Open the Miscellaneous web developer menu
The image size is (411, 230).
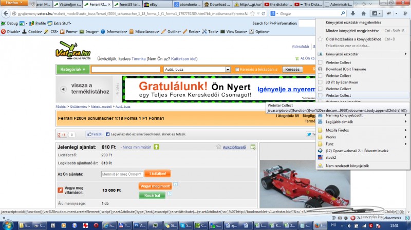point(144,32)
